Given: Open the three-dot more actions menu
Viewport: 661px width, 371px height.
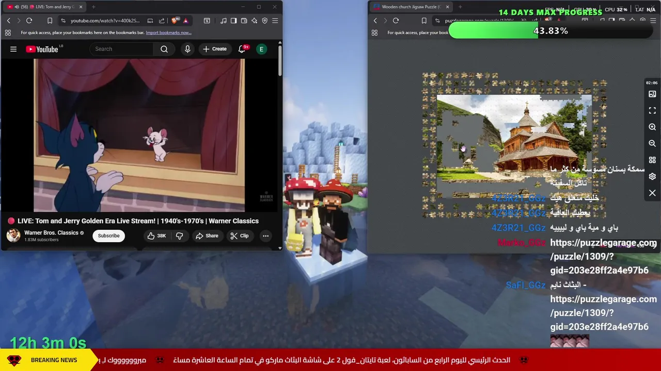Looking at the screenshot, I should (x=265, y=235).
